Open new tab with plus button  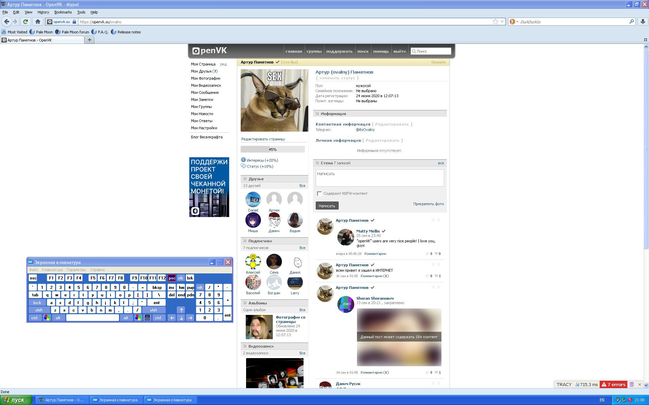(x=90, y=40)
